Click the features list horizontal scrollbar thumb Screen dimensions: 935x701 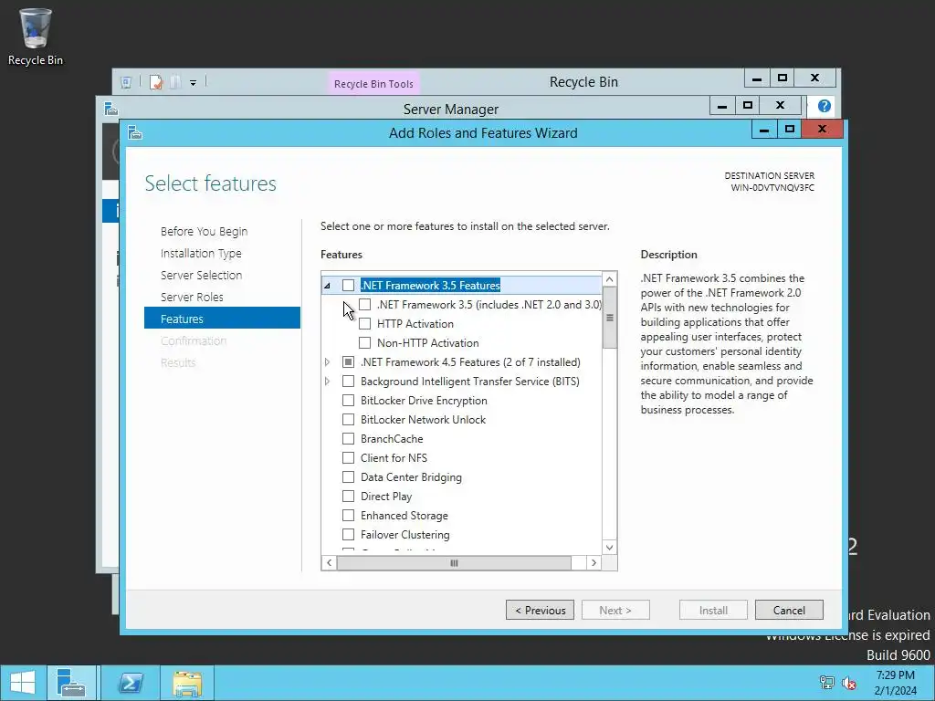point(454,562)
